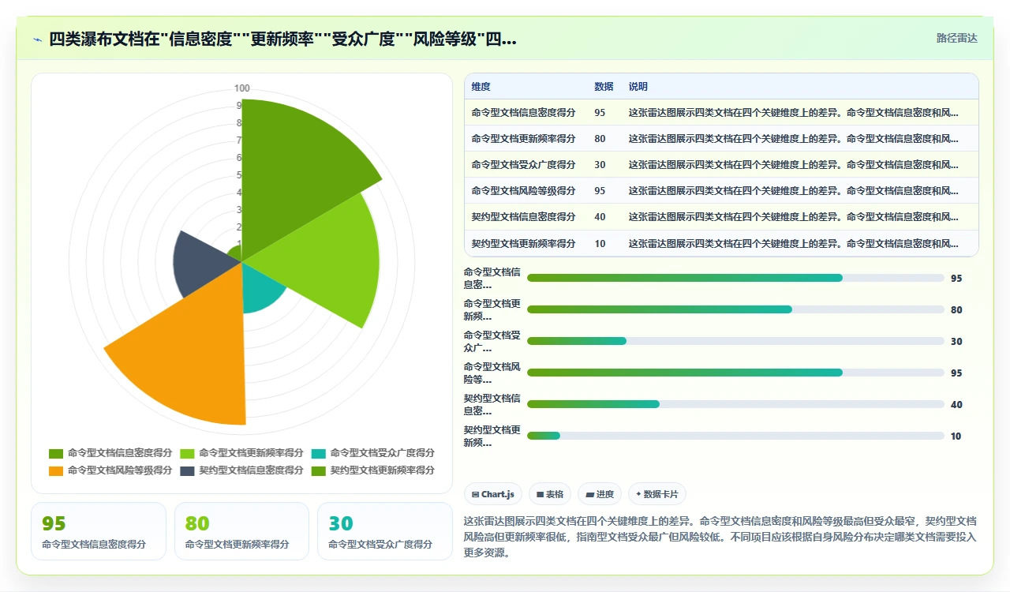Click the progress bar valued 80

pyautogui.click(x=735, y=309)
